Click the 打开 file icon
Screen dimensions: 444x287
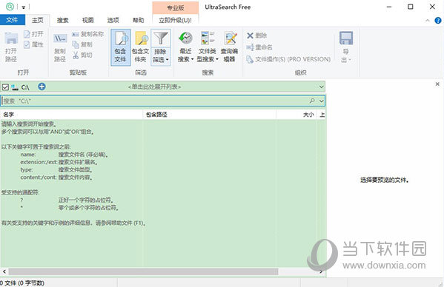coord(27,34)
